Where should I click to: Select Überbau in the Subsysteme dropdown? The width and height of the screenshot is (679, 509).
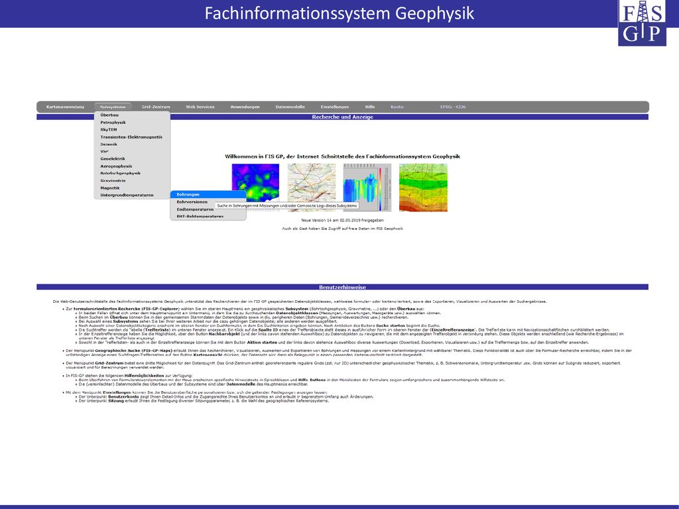point(132,115)
